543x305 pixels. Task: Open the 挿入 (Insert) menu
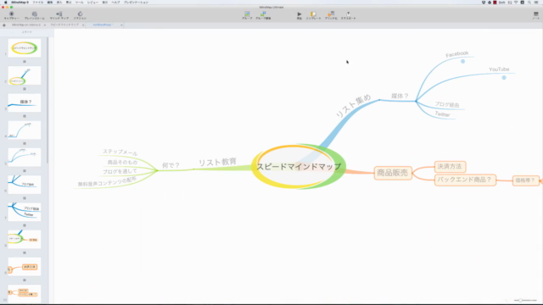59,3
